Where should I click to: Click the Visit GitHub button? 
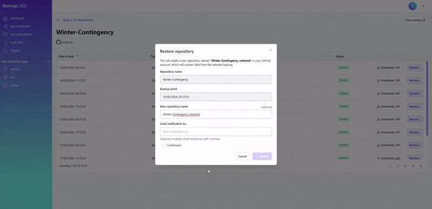[x=415, y=20]
